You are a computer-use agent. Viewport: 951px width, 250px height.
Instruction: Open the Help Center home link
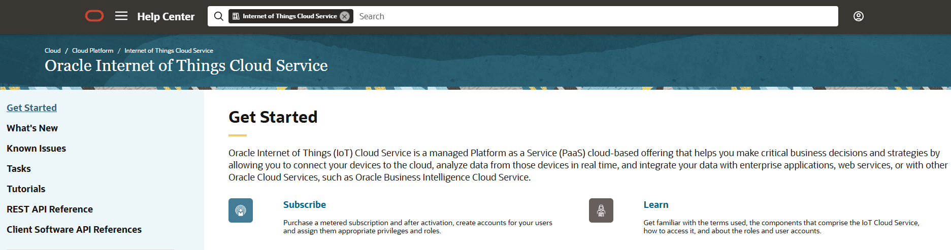coord(166,17)
